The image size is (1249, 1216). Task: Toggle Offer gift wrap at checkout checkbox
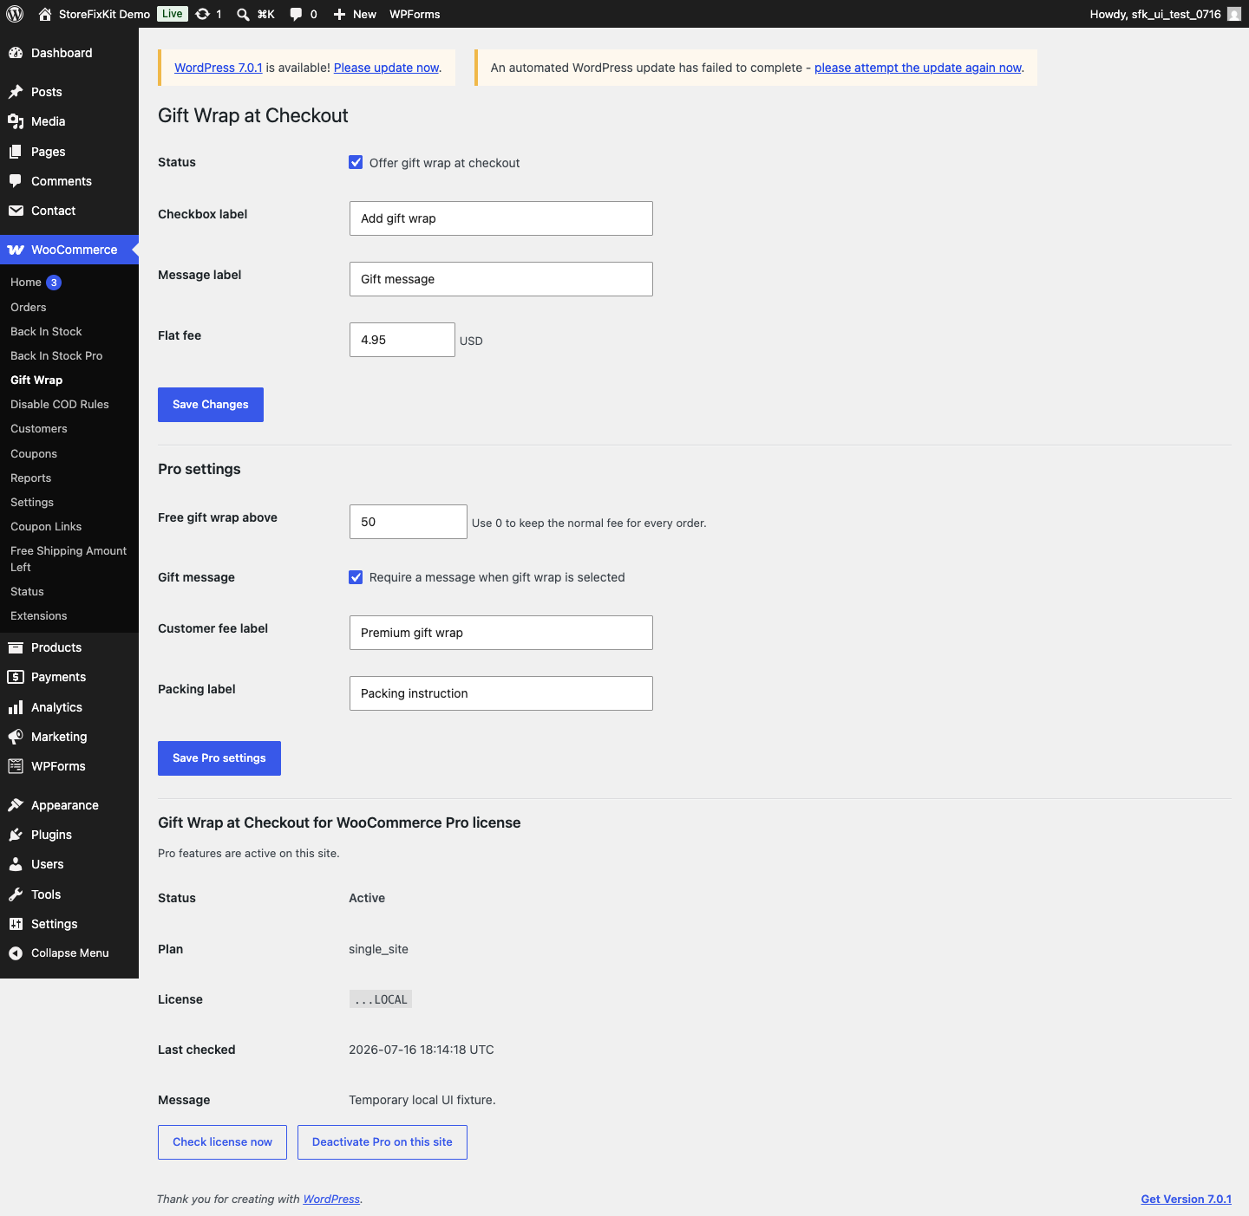point(356,162)
